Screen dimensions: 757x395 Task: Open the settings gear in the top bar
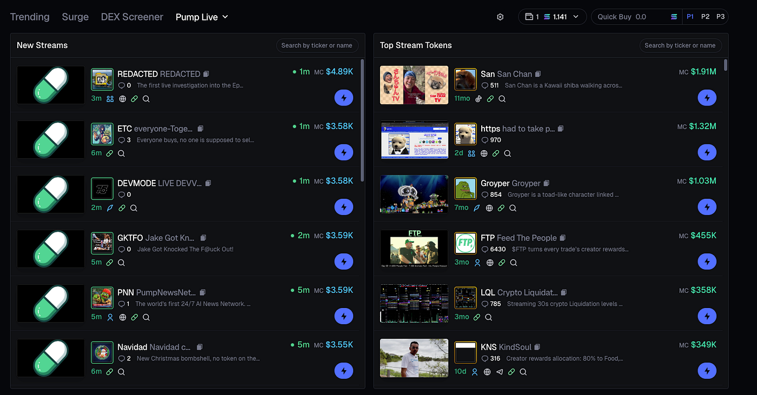click(x=500, y=17)
